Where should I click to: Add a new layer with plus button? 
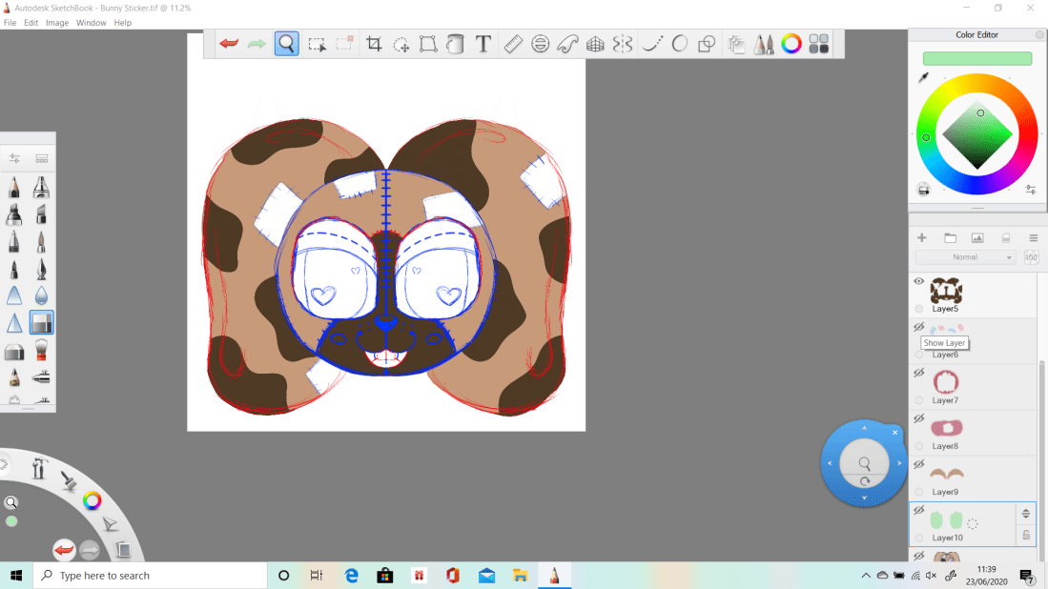point(921,238)
